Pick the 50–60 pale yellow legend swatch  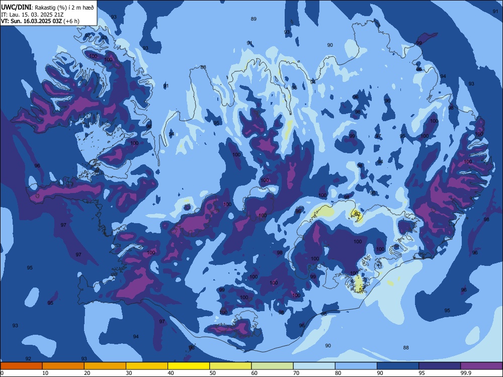230,366
